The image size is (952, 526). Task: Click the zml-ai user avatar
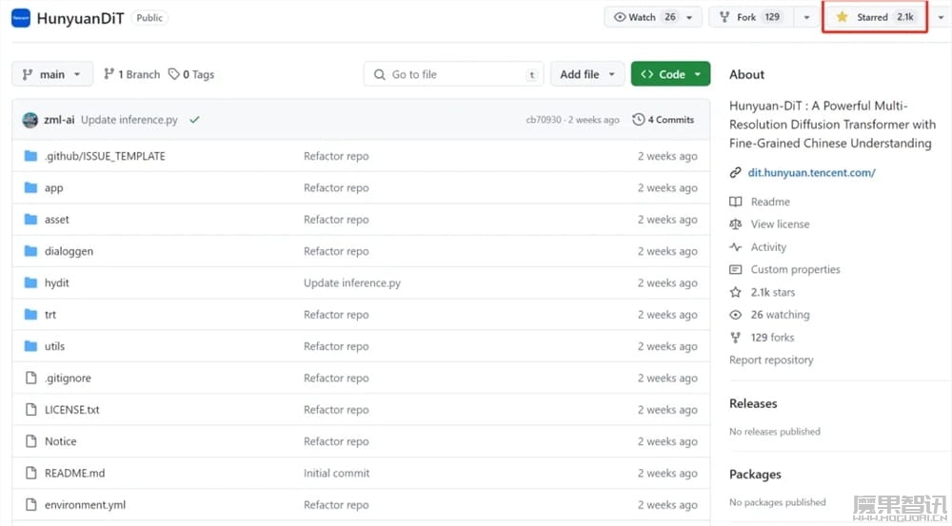[30, 120]
